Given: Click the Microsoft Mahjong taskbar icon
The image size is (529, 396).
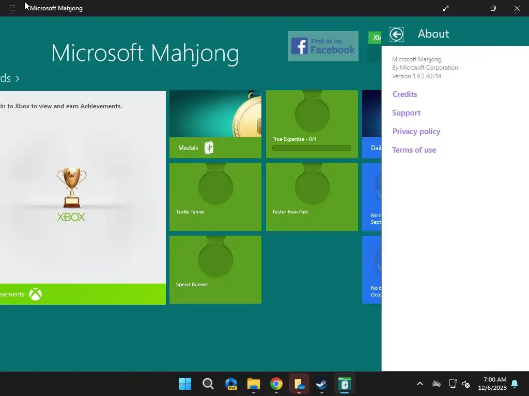Looking at the screenshot, I should (x=344, y=384).
